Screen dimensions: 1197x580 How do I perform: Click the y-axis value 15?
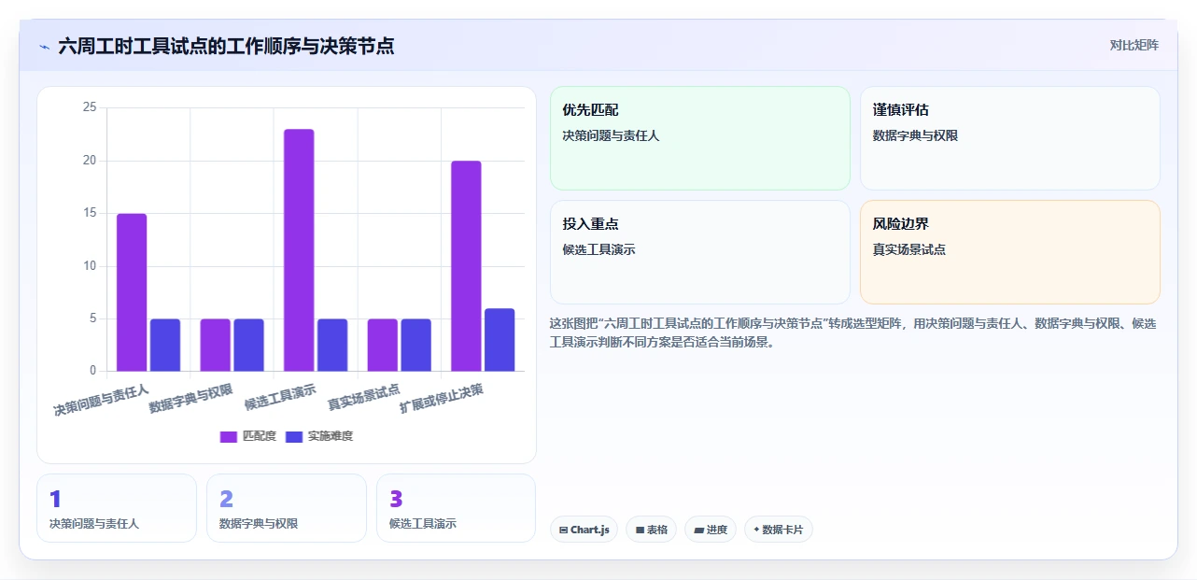[x=90, y=213]
